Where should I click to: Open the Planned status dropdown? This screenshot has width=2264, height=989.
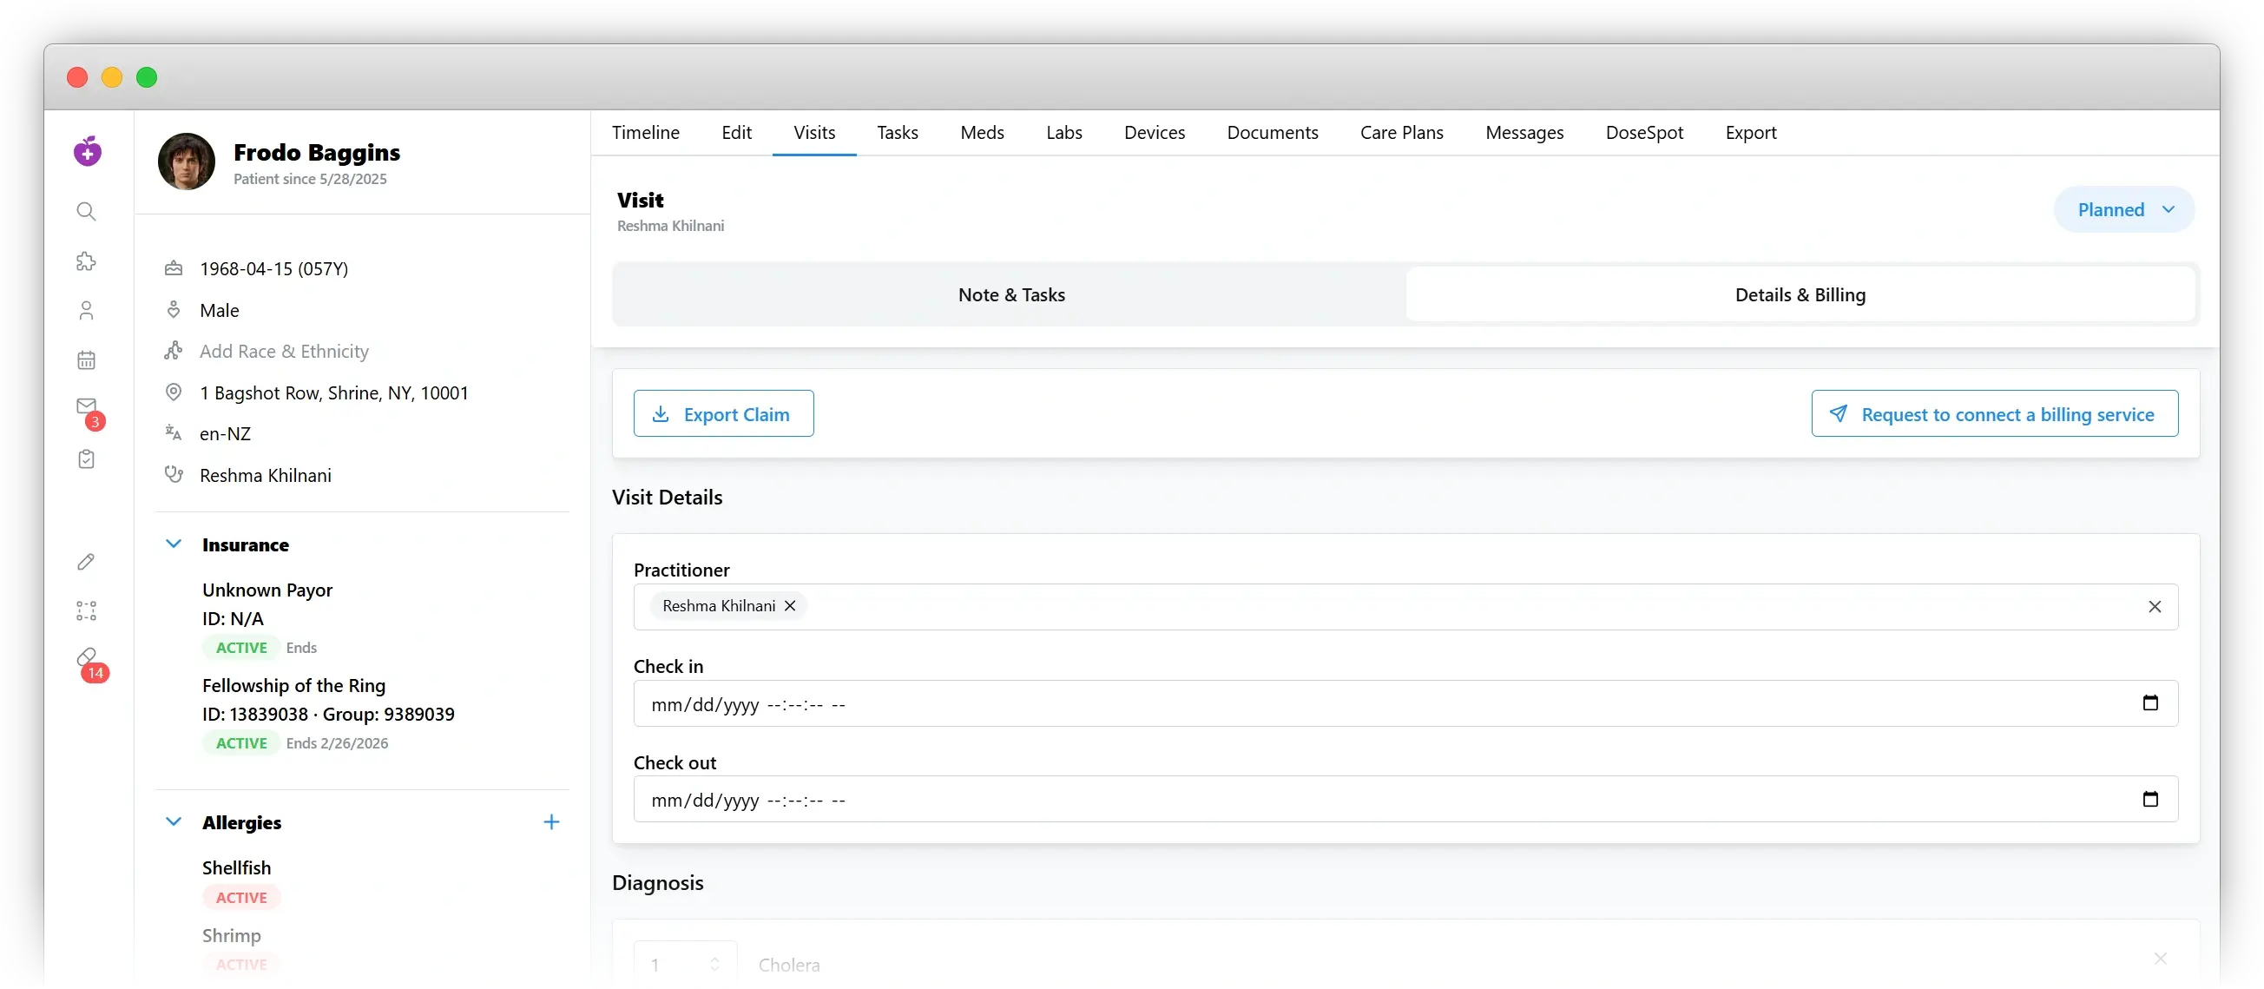tap(2122, 209)
